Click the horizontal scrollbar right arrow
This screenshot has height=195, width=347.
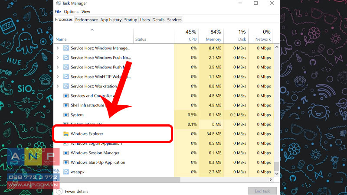[271, 180]
